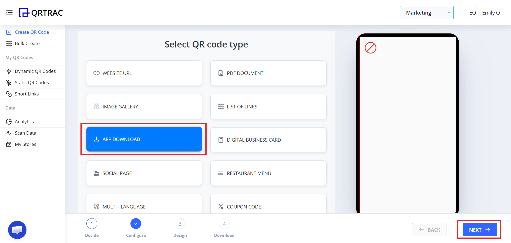Select the My Stores icon
Viewport: 511px width, 243px height.
click(x=9, y=144)
